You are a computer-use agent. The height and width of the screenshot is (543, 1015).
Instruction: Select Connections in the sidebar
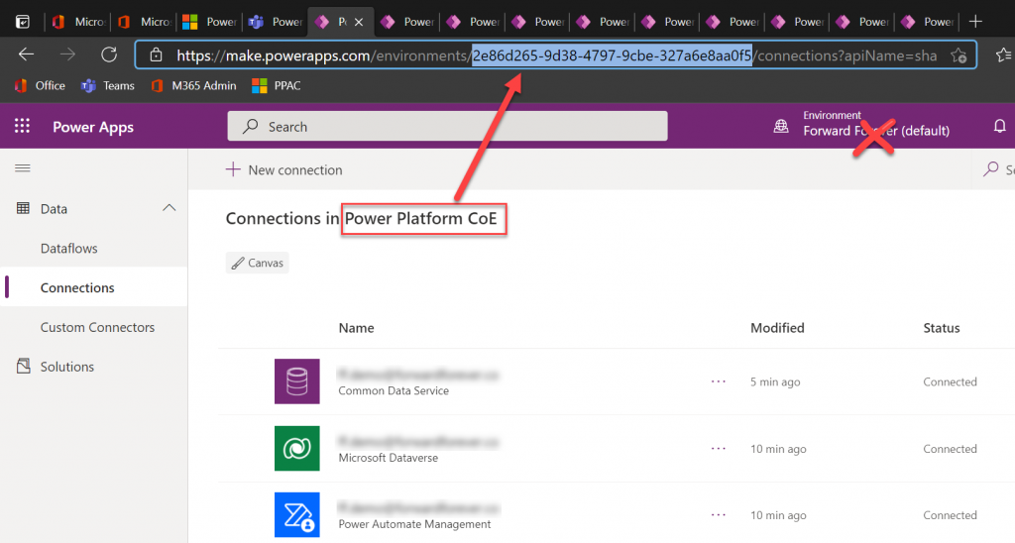[x=77, y=288]
